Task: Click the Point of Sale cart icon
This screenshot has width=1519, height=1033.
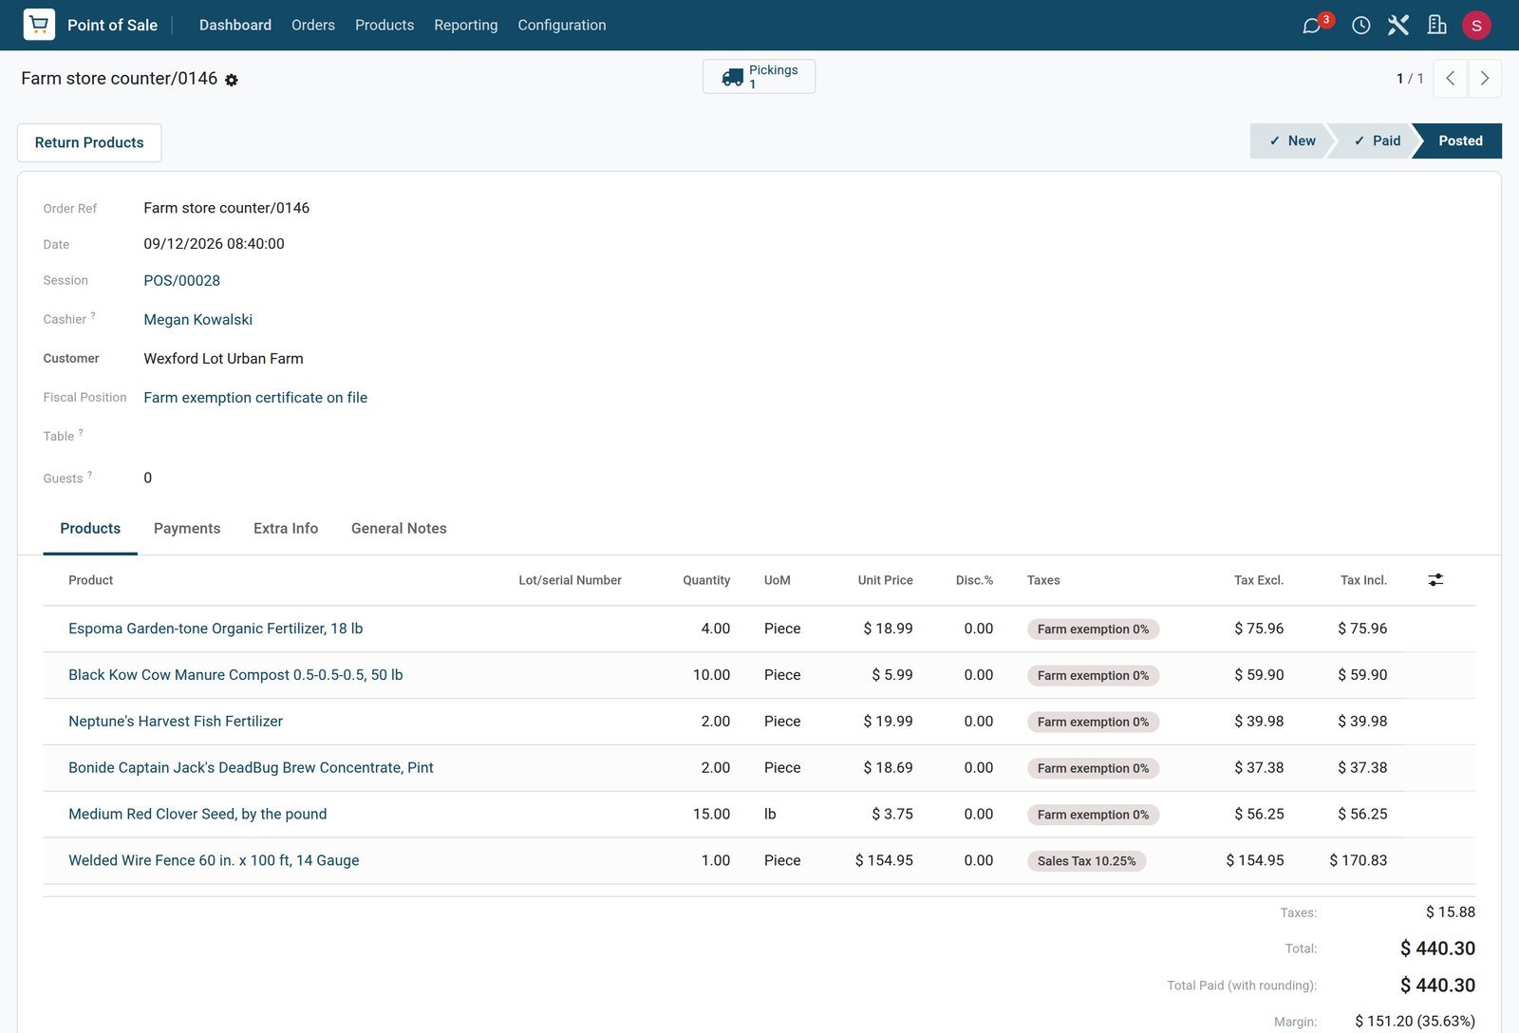Action: click(39, 25)
